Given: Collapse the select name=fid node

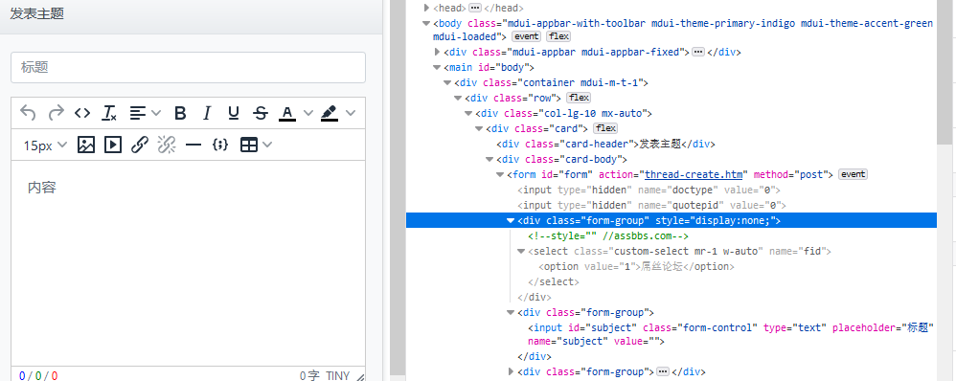Looking at the screenshot, I should [x=521, y=251].
